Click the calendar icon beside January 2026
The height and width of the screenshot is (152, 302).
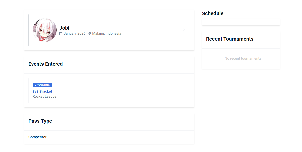[x=61, y=34]
